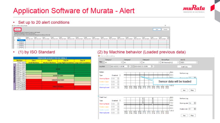Select the Condition2 row name cell
This screenshot has width=220, height=123.
tap(21, 42)
